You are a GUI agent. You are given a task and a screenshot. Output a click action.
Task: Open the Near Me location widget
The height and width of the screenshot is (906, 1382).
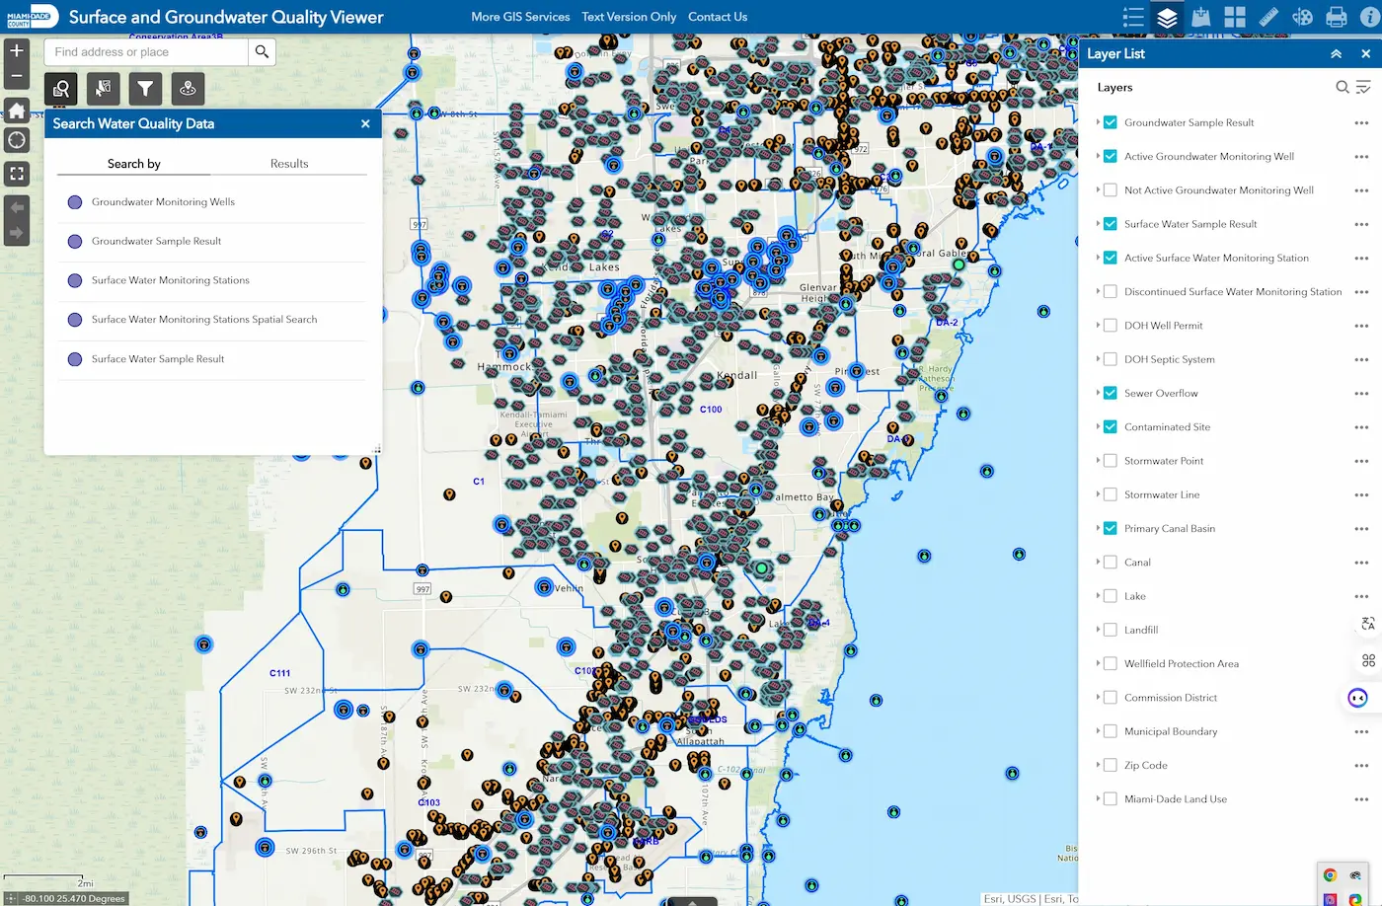188,89
